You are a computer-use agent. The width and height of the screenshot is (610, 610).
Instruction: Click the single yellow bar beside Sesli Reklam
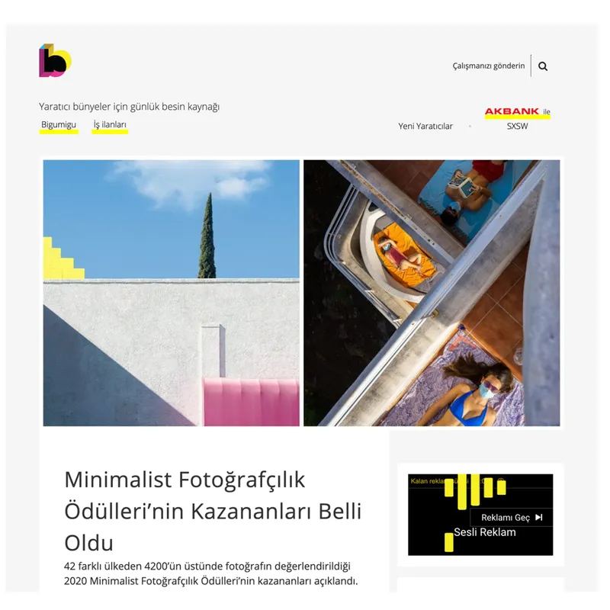pyautogui.click(x=449, y=542)
